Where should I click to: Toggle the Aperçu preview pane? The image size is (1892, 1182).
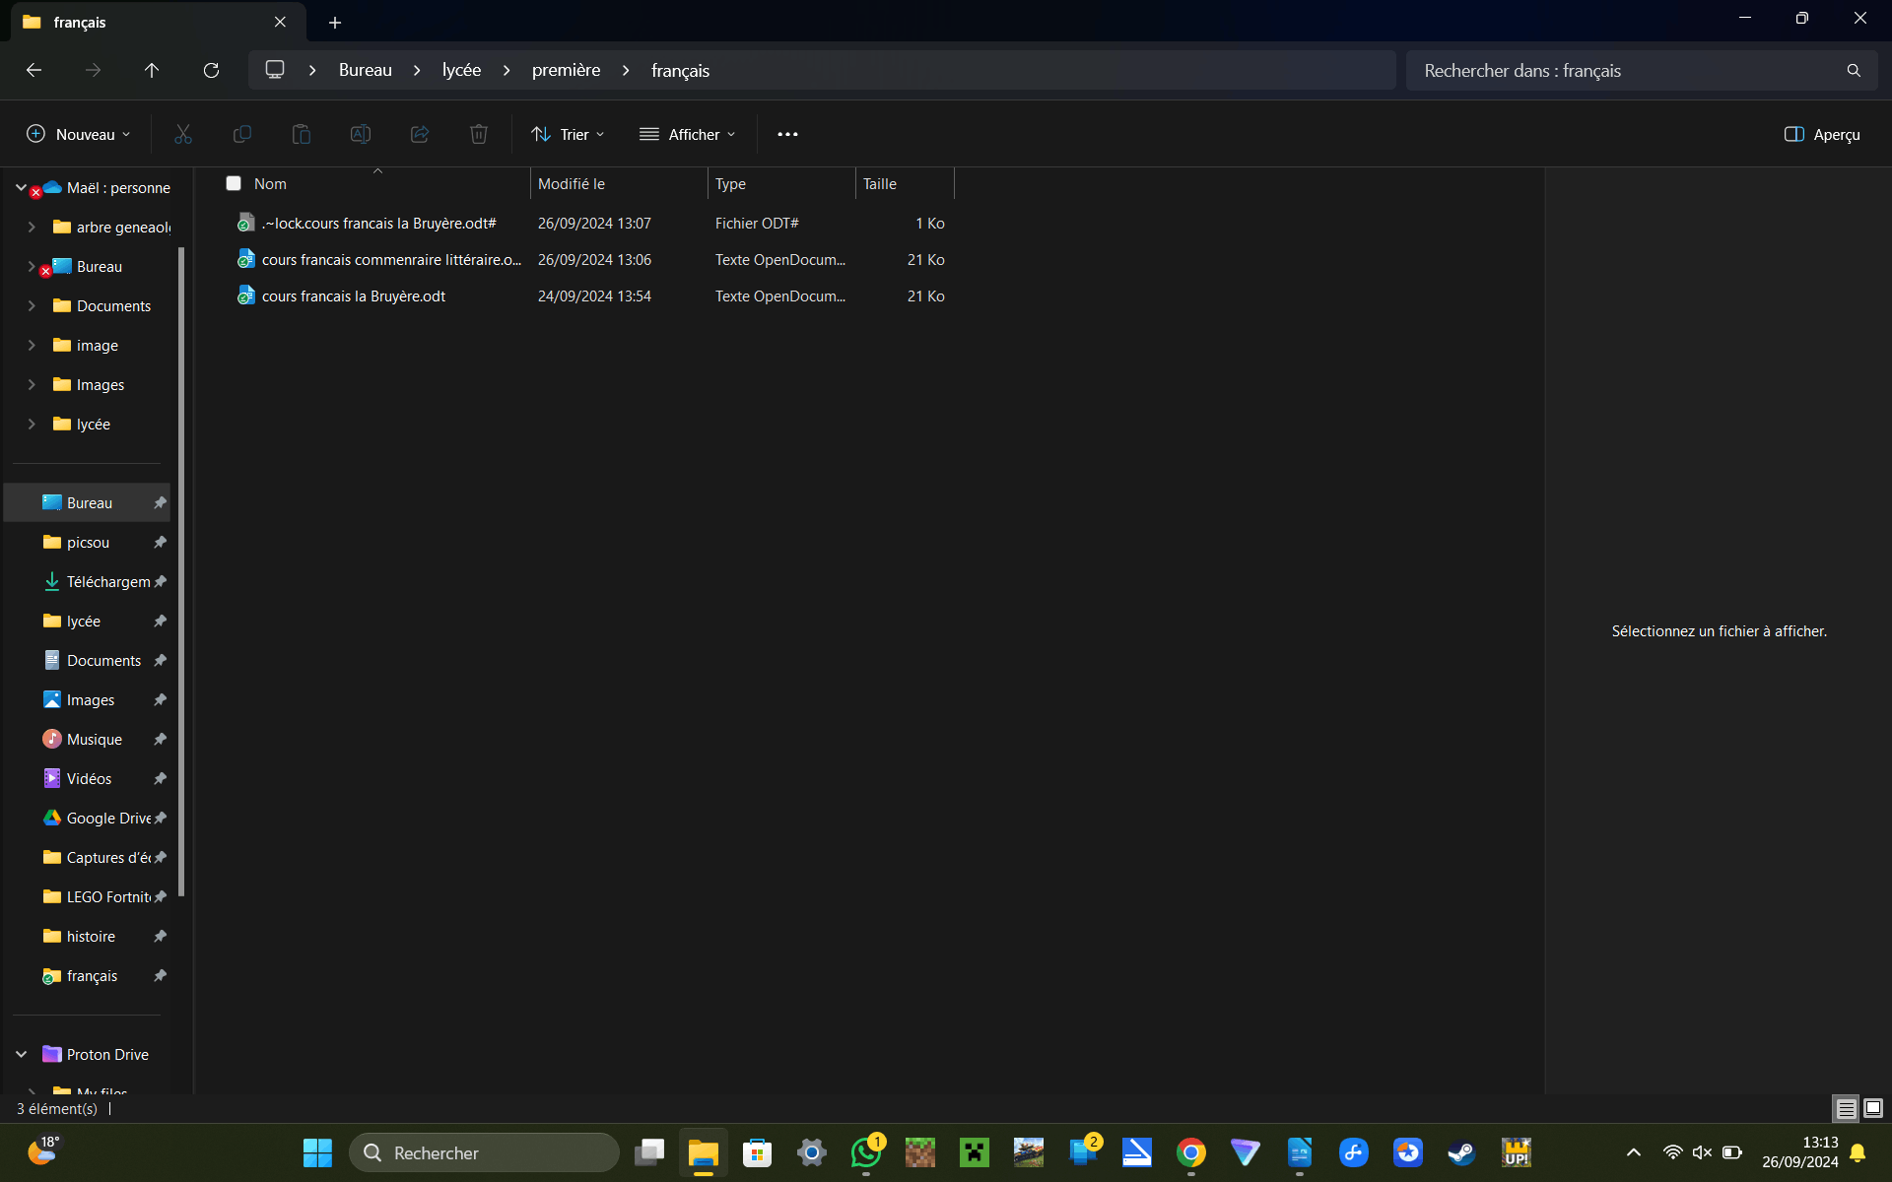tap(1822, 134)
